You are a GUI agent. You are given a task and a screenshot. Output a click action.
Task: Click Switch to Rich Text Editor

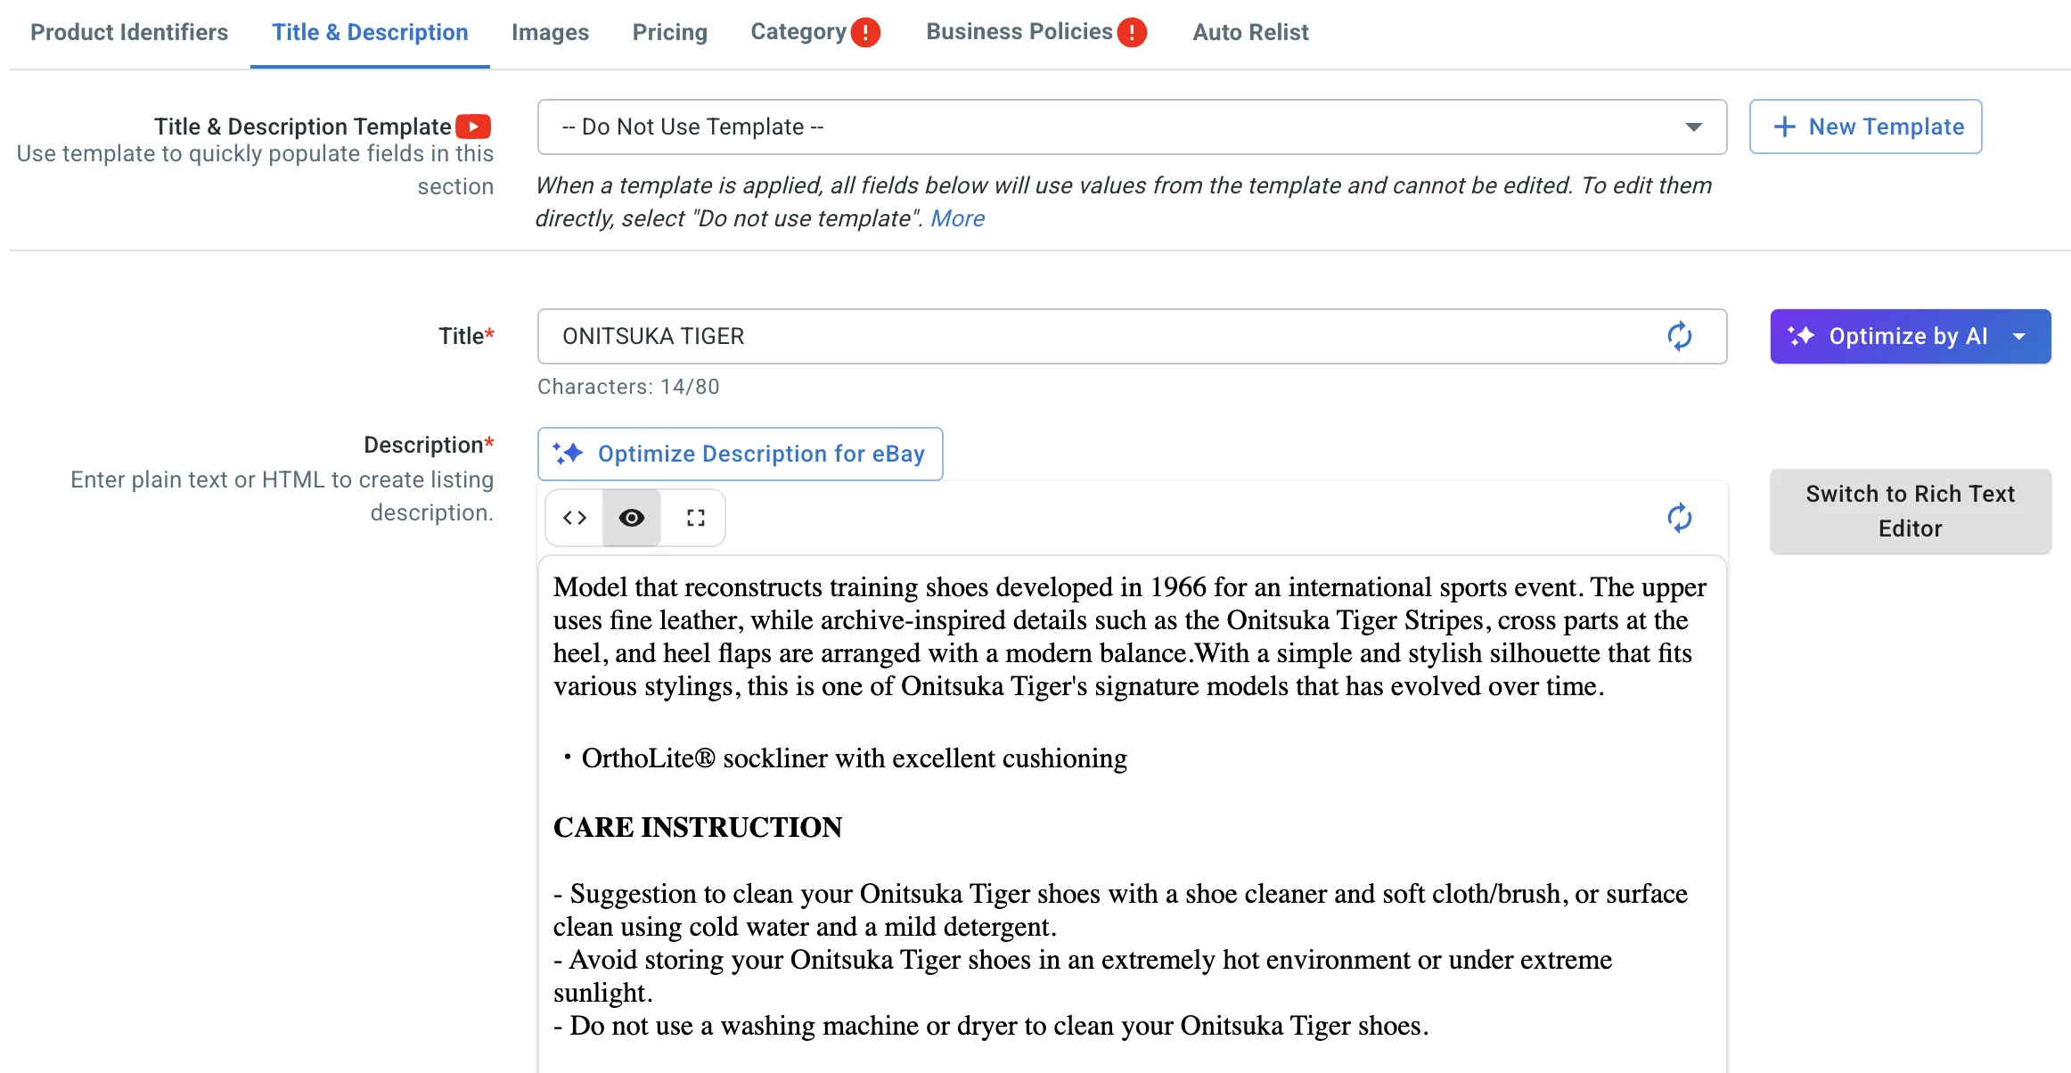coord(1910,512)
